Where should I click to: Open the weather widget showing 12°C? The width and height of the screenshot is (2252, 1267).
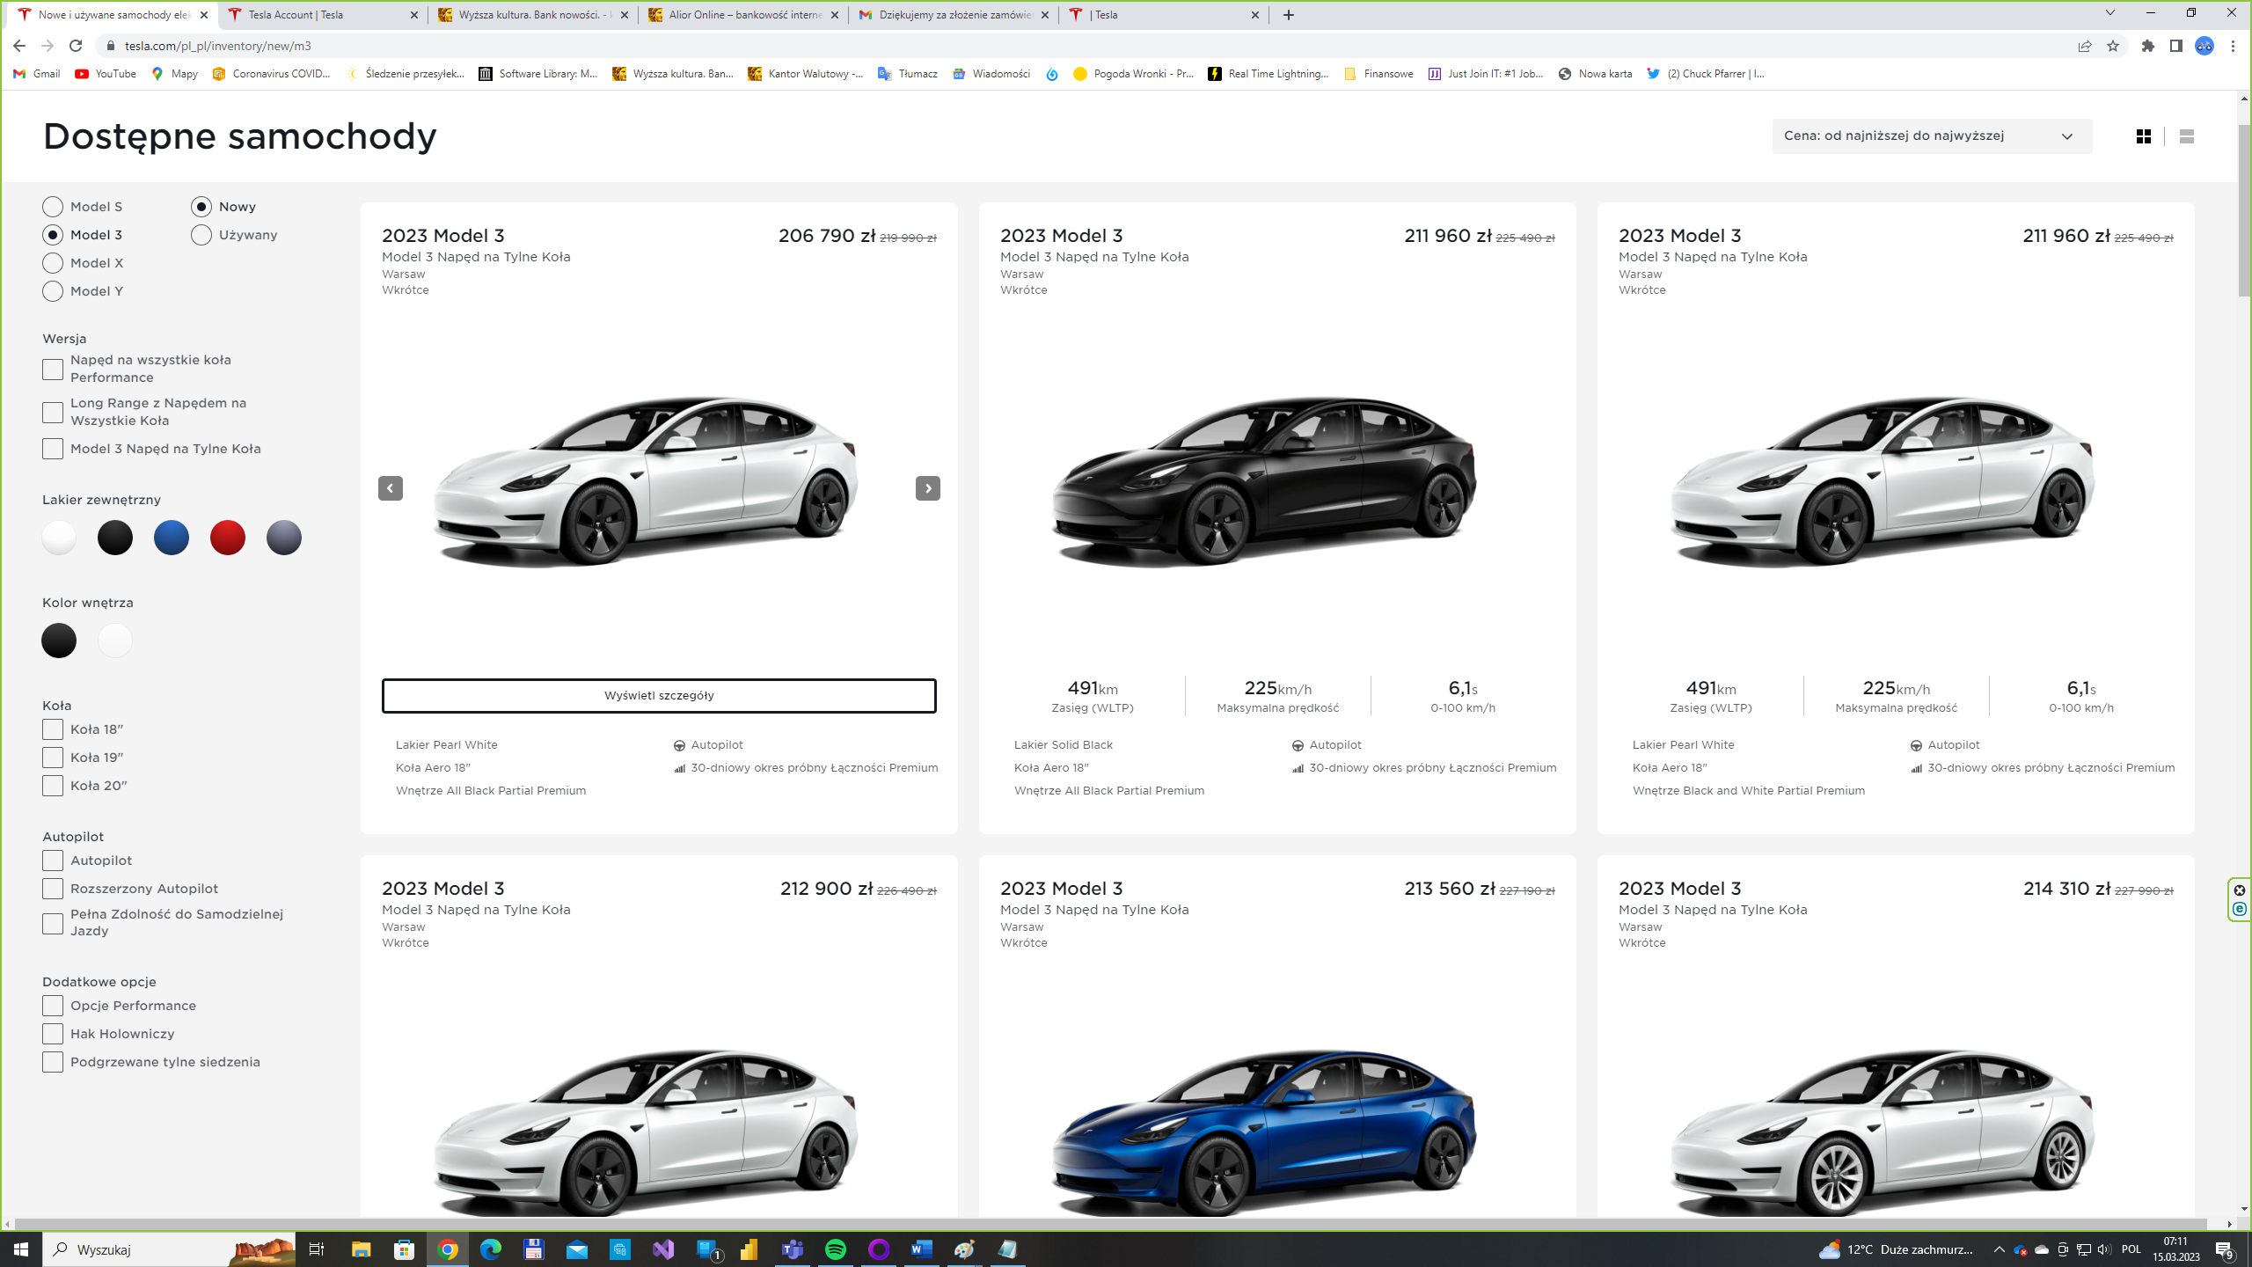click(x=1896, y=1249)
